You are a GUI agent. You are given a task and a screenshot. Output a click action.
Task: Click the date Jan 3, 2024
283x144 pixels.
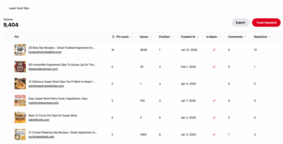coord(188,134)
